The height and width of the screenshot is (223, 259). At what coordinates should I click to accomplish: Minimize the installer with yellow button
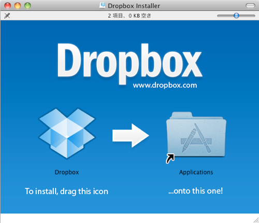click(18, 6)
